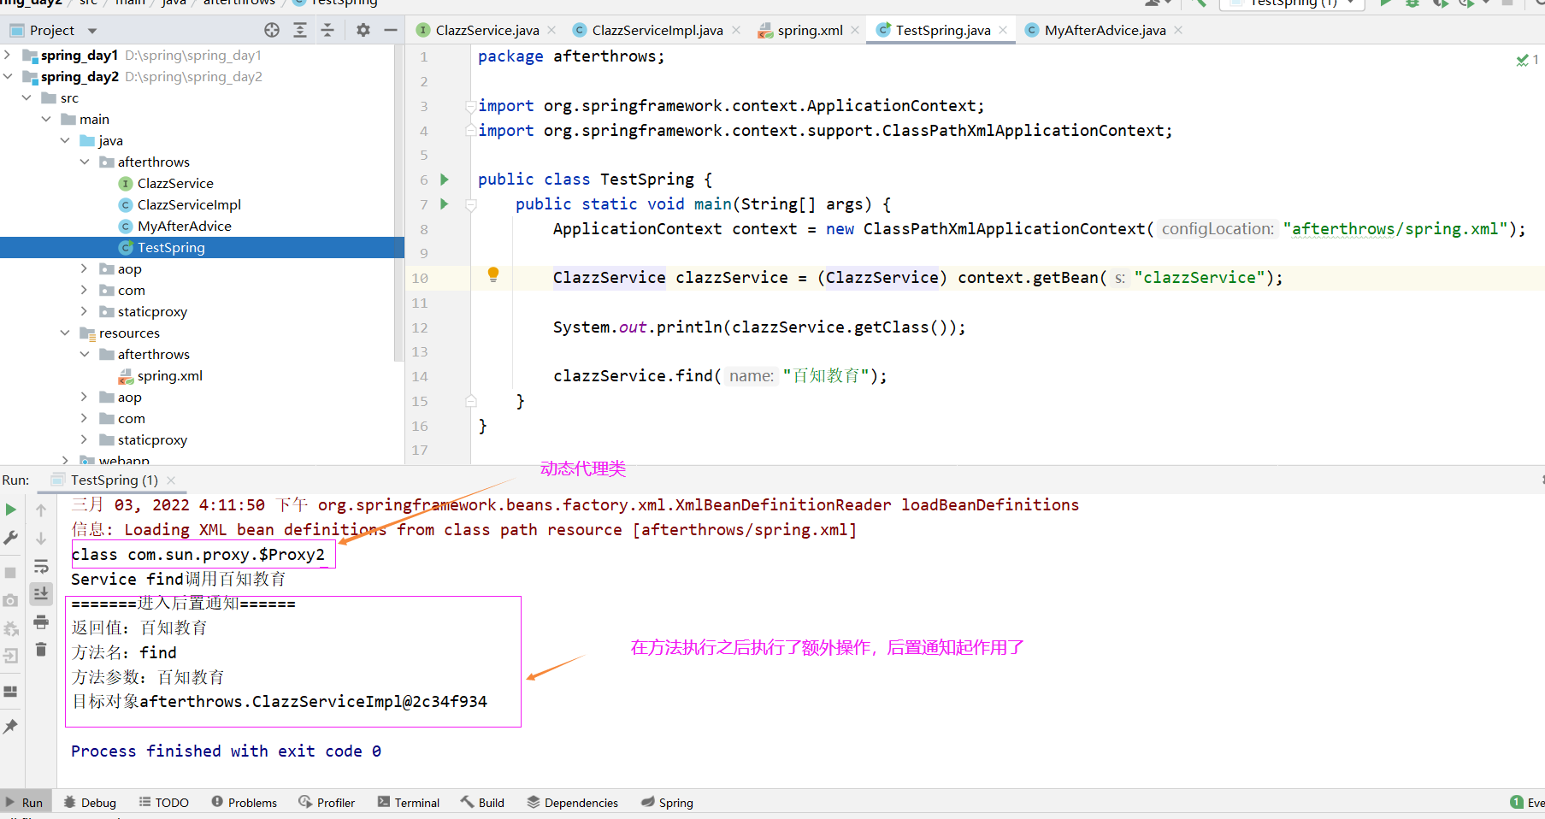Viewport: 1545px width, 819px height.
Task: Click Dump Threads camera icon
Action: point(11,600)
